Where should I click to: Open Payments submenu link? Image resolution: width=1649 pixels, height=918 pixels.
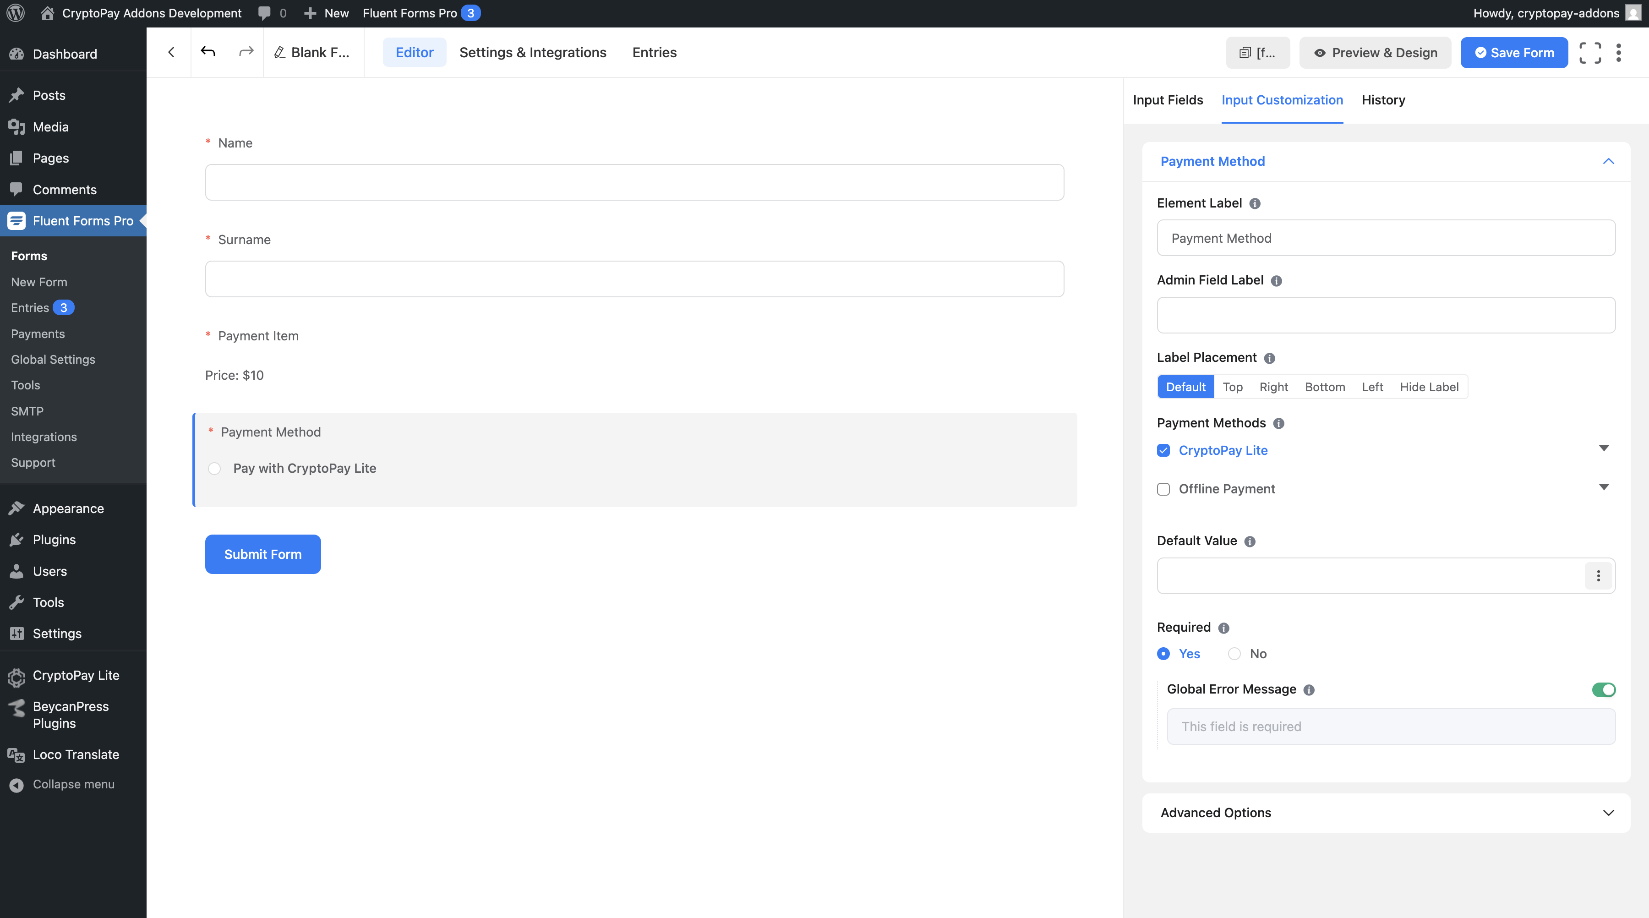click(38, 333)
